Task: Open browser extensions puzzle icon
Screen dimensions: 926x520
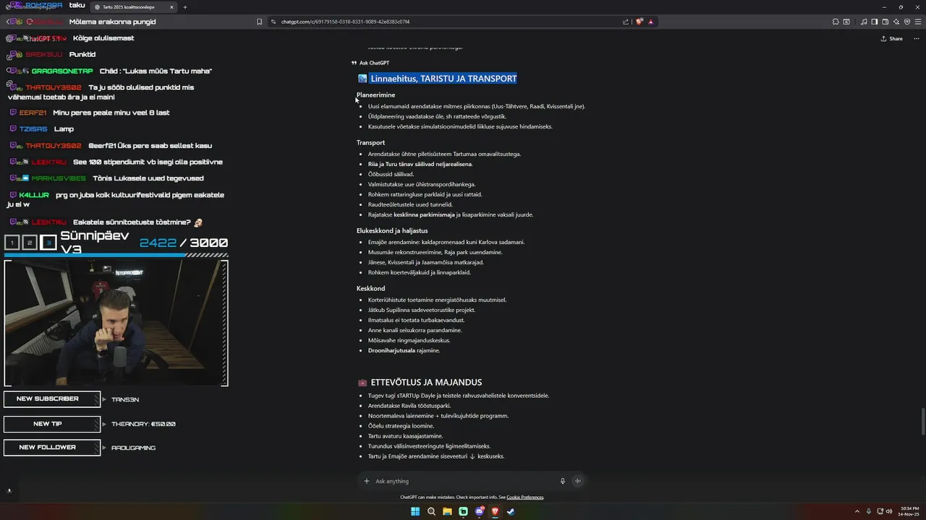Action: tap(834, 22)
